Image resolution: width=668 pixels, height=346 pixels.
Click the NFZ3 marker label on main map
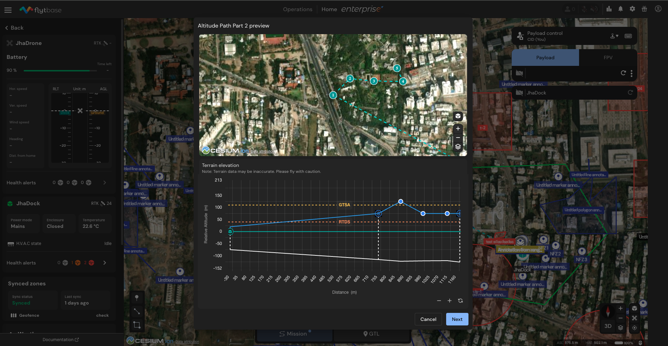tap(581, 260)
